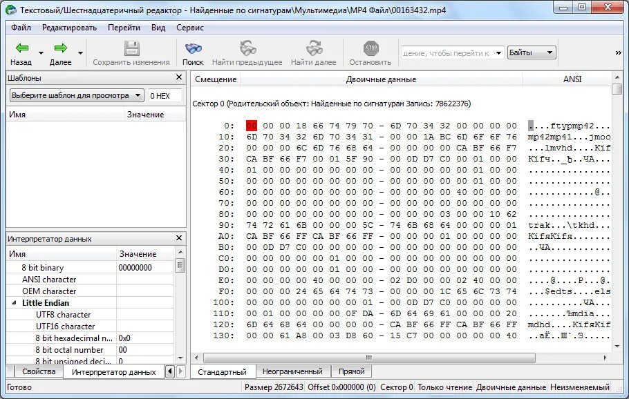Screen dimensions: 629x399
Task: Expand the toolbar overflow chevron
Action: point(618,53)
